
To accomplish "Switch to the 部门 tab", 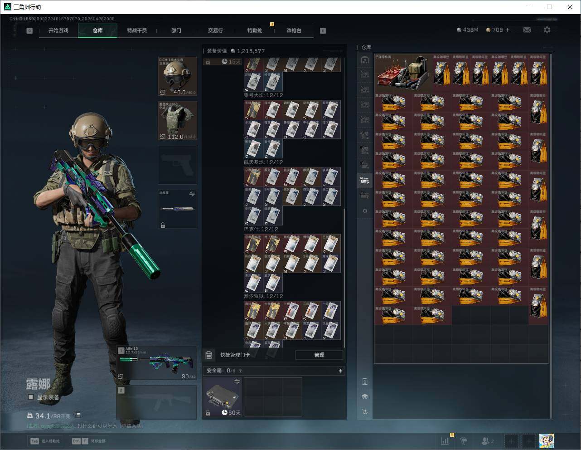I will pyautogui.click(x=176, y=30).
